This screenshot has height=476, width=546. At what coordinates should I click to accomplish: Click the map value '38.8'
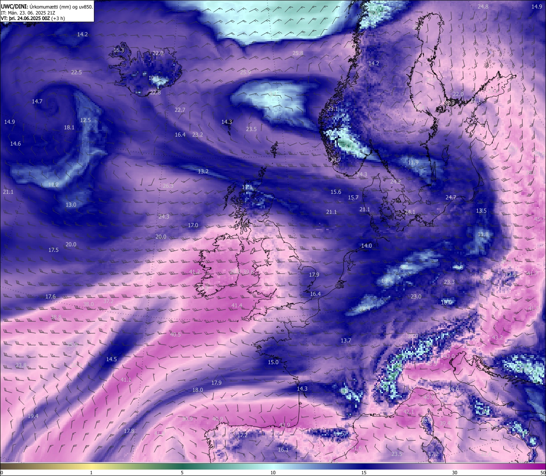[x=56, y=317]
